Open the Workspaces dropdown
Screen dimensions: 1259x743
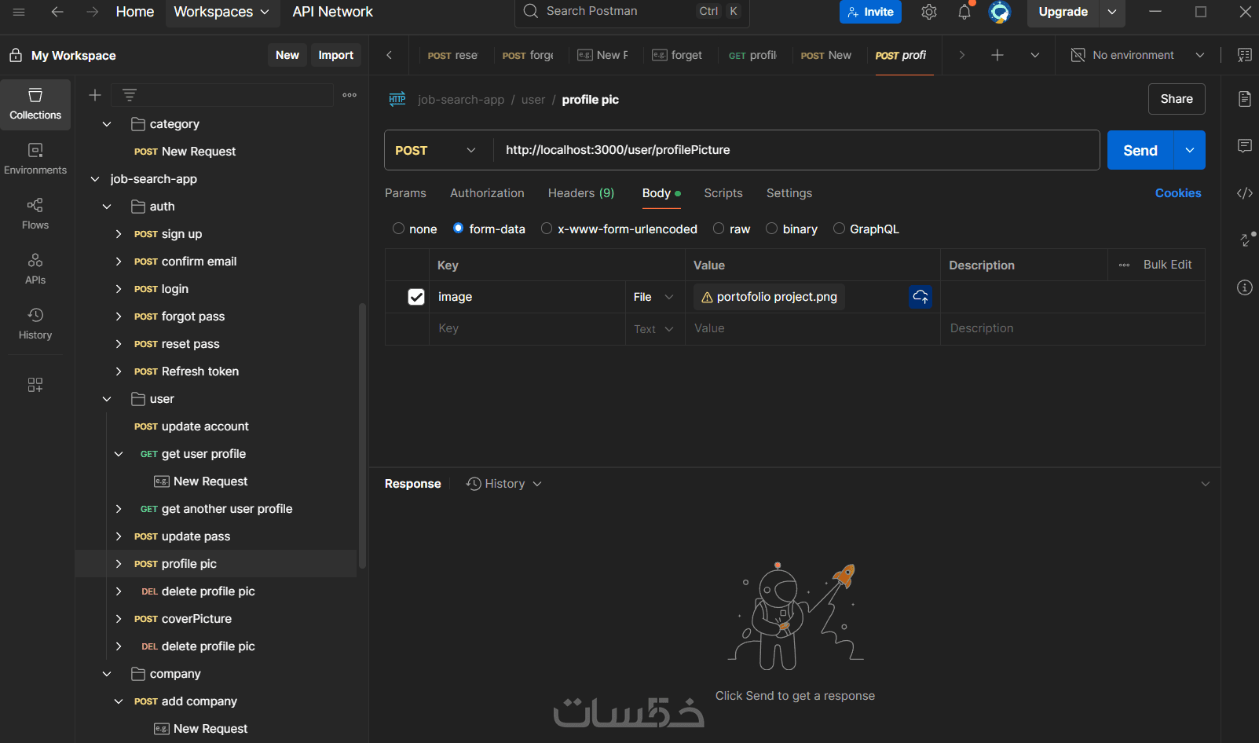pos(221,12)
